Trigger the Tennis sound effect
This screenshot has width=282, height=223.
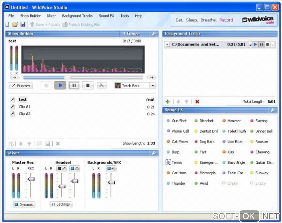pos(174,162)
